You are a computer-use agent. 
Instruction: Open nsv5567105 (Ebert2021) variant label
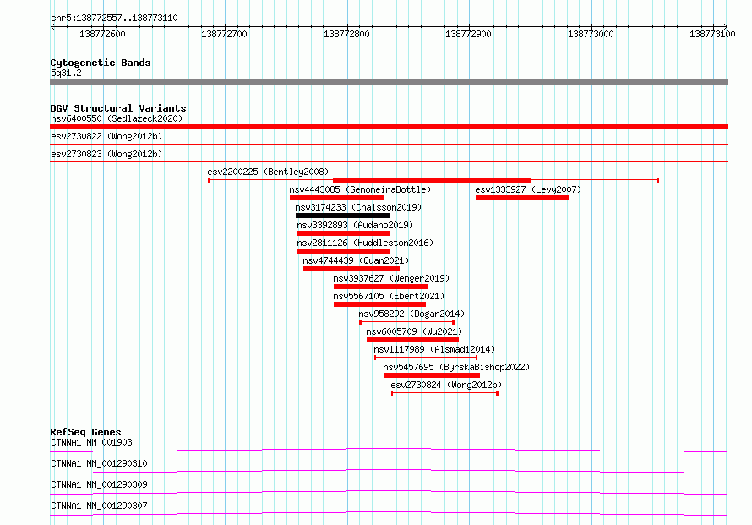click(389, 296)
